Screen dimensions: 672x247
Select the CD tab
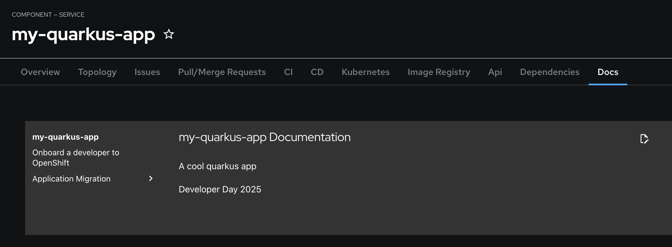tap(317, 72)
